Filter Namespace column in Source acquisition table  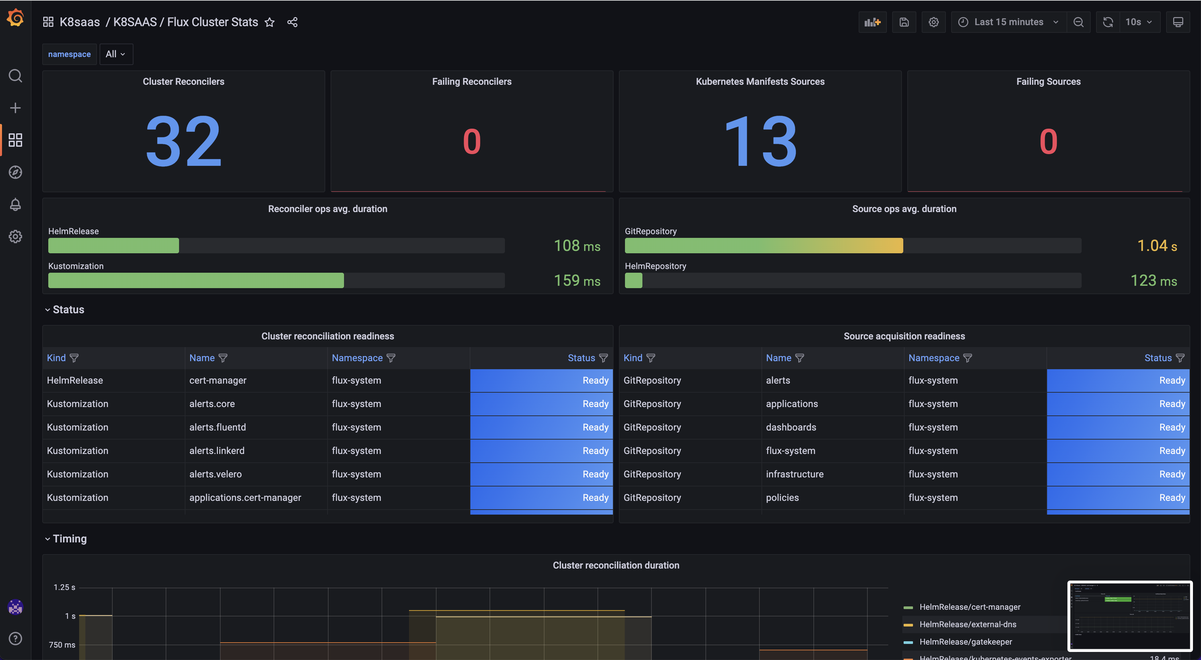click(967, 358)
